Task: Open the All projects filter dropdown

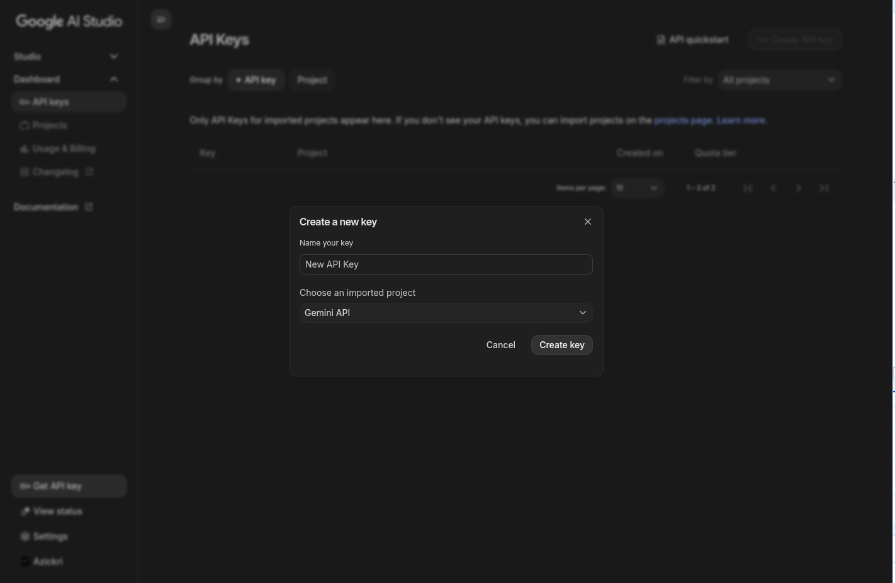Action: [x=779, y=80]
